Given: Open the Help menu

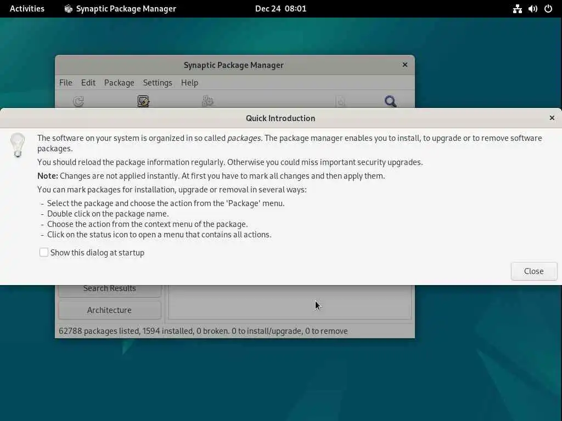Looking at the screenshot, I should point(189,83).
